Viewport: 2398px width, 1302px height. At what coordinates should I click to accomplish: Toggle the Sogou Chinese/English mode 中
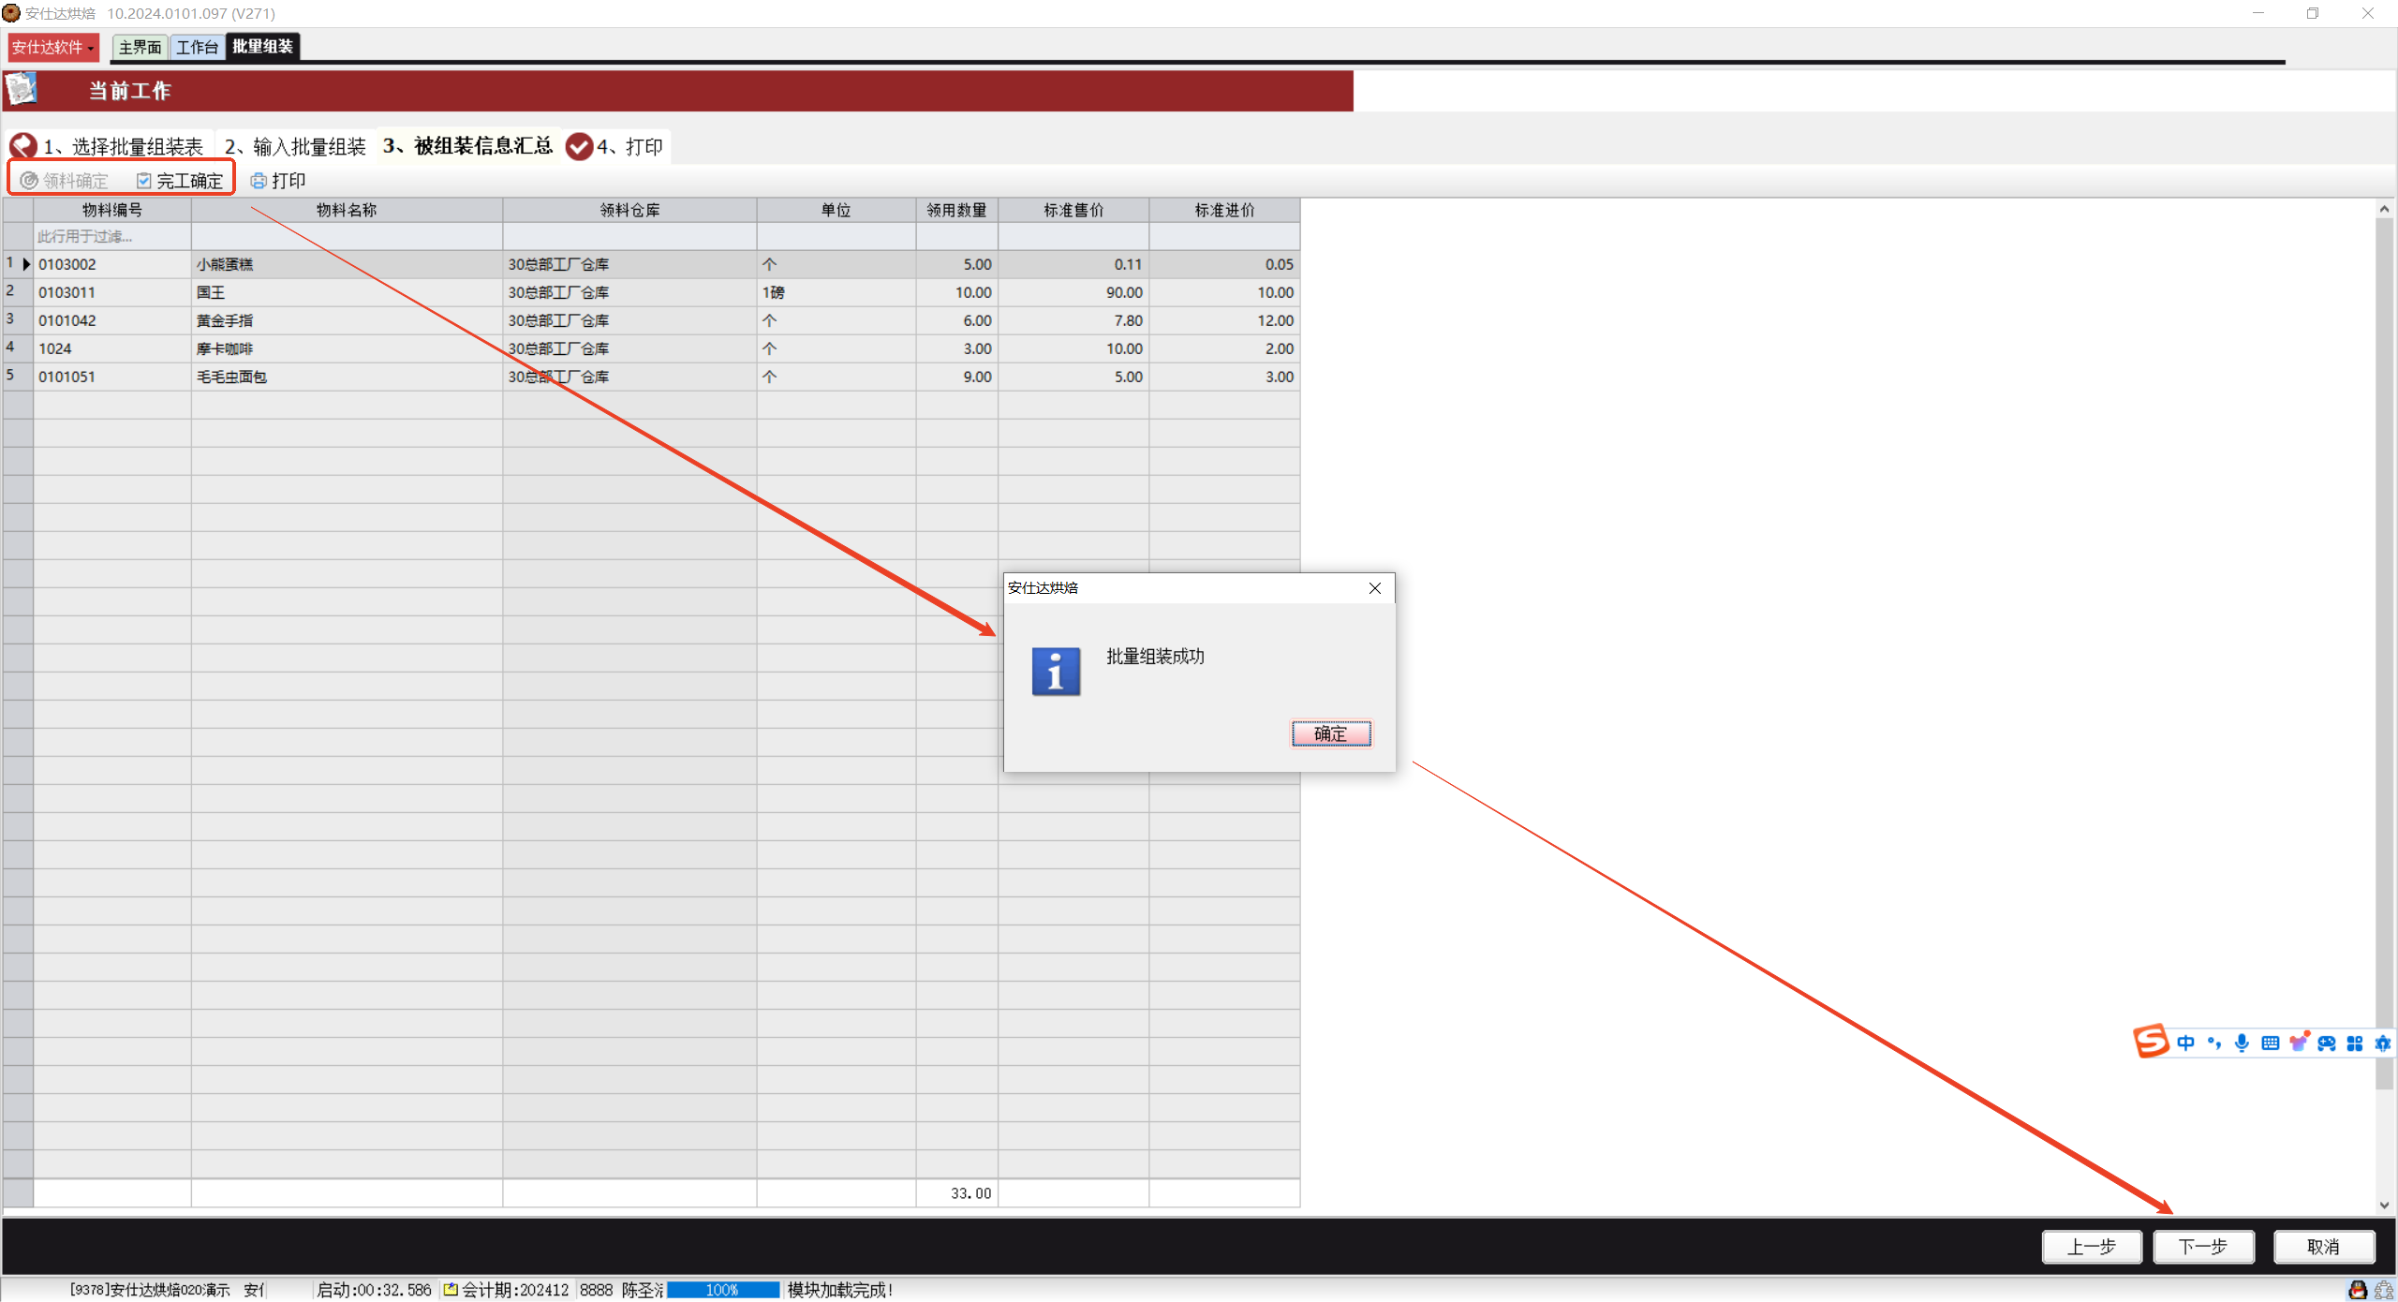tap(2185, 1043)
